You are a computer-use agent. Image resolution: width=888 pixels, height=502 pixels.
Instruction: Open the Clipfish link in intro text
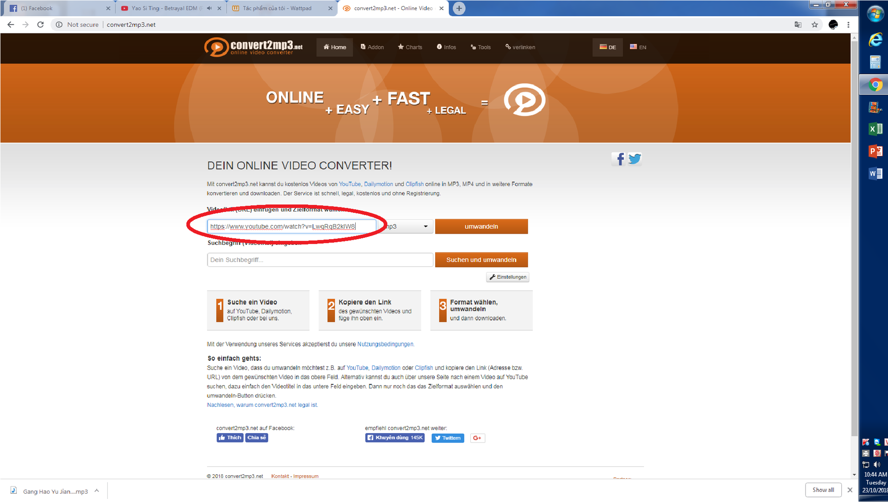[414, 184]
